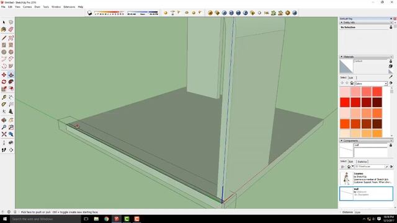Open the Camera menu

(x=27, y=7)
